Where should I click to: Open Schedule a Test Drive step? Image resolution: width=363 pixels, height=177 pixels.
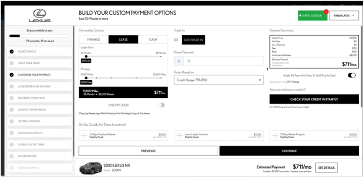(x=40, y=145)
